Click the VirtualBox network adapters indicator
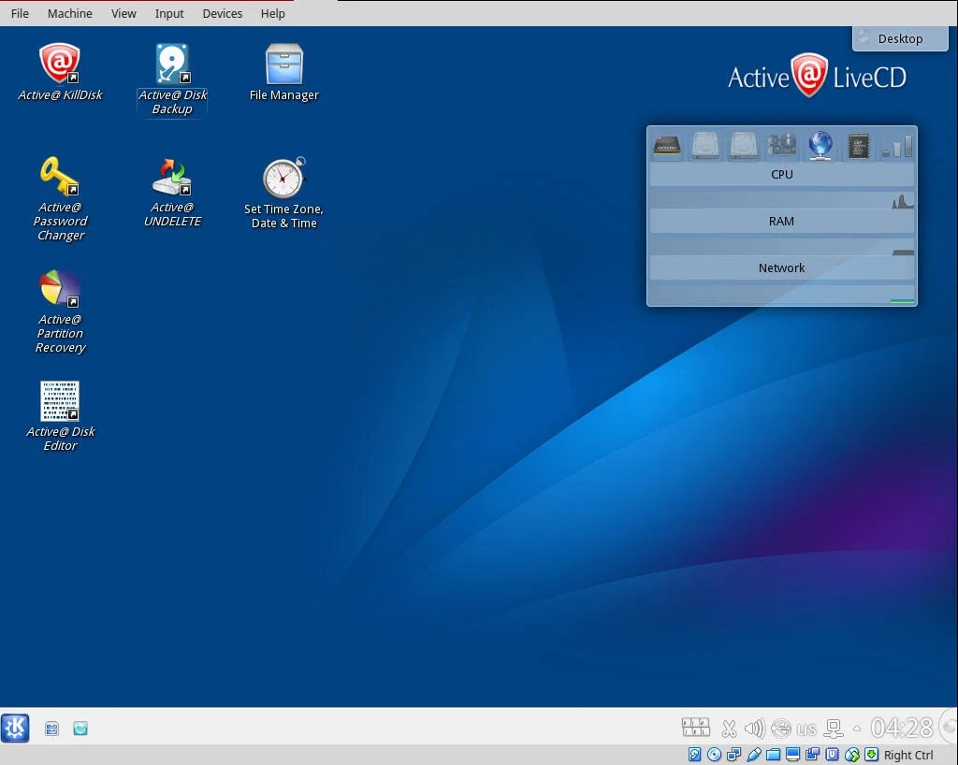958x765 pixels. 733,755
